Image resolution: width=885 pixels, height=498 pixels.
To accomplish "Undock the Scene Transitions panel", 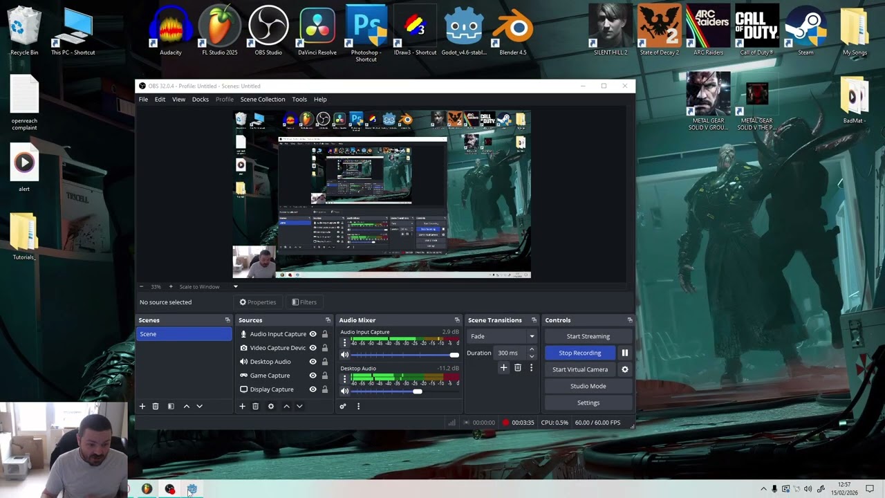I will 534,320.
